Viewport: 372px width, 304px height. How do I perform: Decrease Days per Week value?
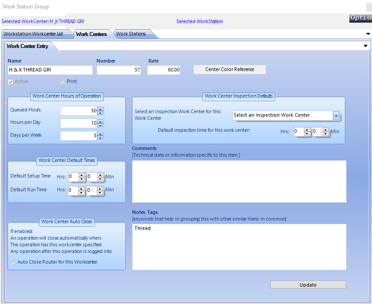coord(100,138)
